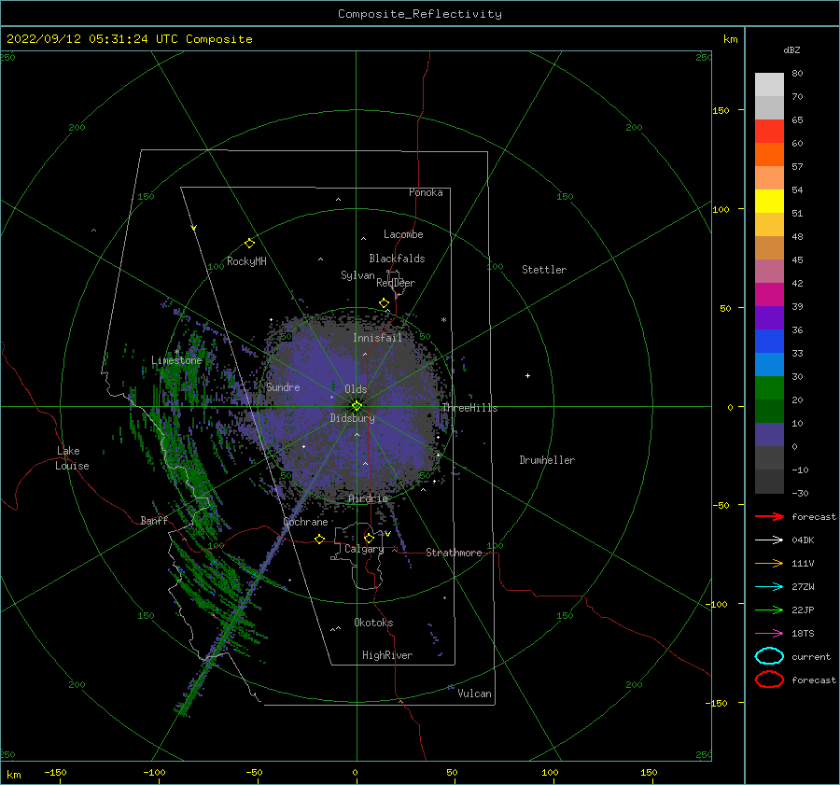Click the cyan current ellipse in legend
Image resolution: width=840 pixels, height=785 pixels.
point(769,656)
